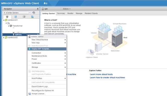Open the Storage menu entry
Screen dimensions: 167x96
coord(47,67)
